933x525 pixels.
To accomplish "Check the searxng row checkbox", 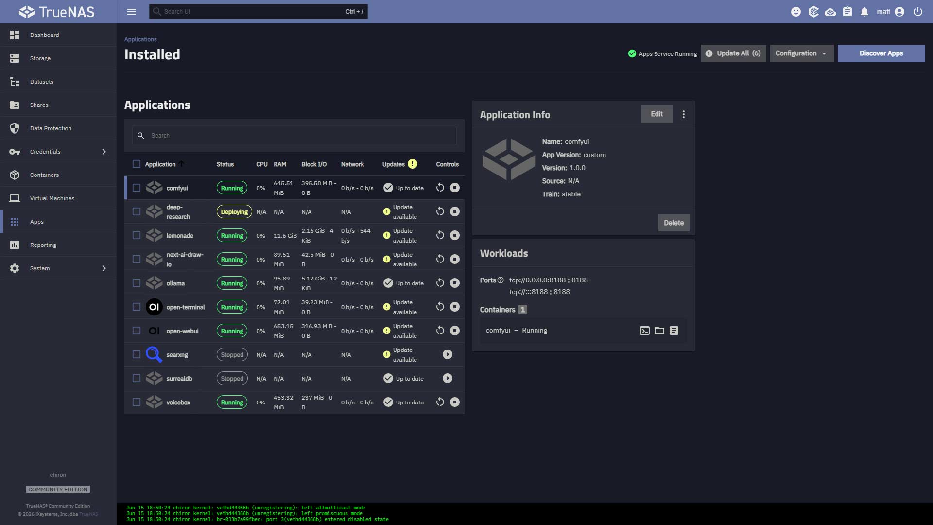I will click(137, 354).
